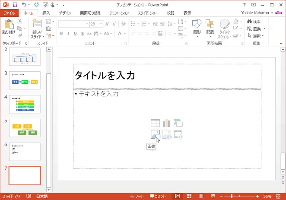286x200 pixels.
Task: Click Arrange (配置) button
Action: click(x=210, y=28)
